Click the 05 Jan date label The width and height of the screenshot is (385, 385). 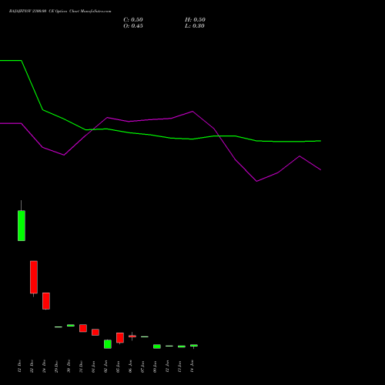click(x=118, y=367)
